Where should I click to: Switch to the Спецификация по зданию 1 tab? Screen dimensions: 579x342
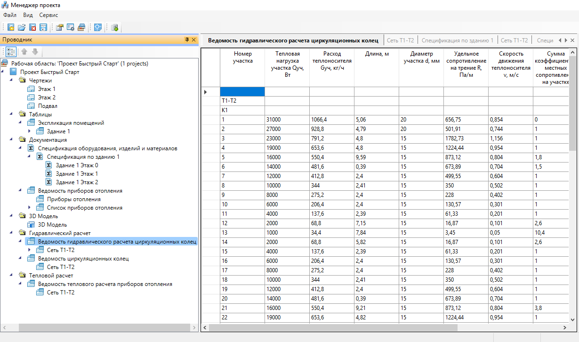click(x=458, y=41)
